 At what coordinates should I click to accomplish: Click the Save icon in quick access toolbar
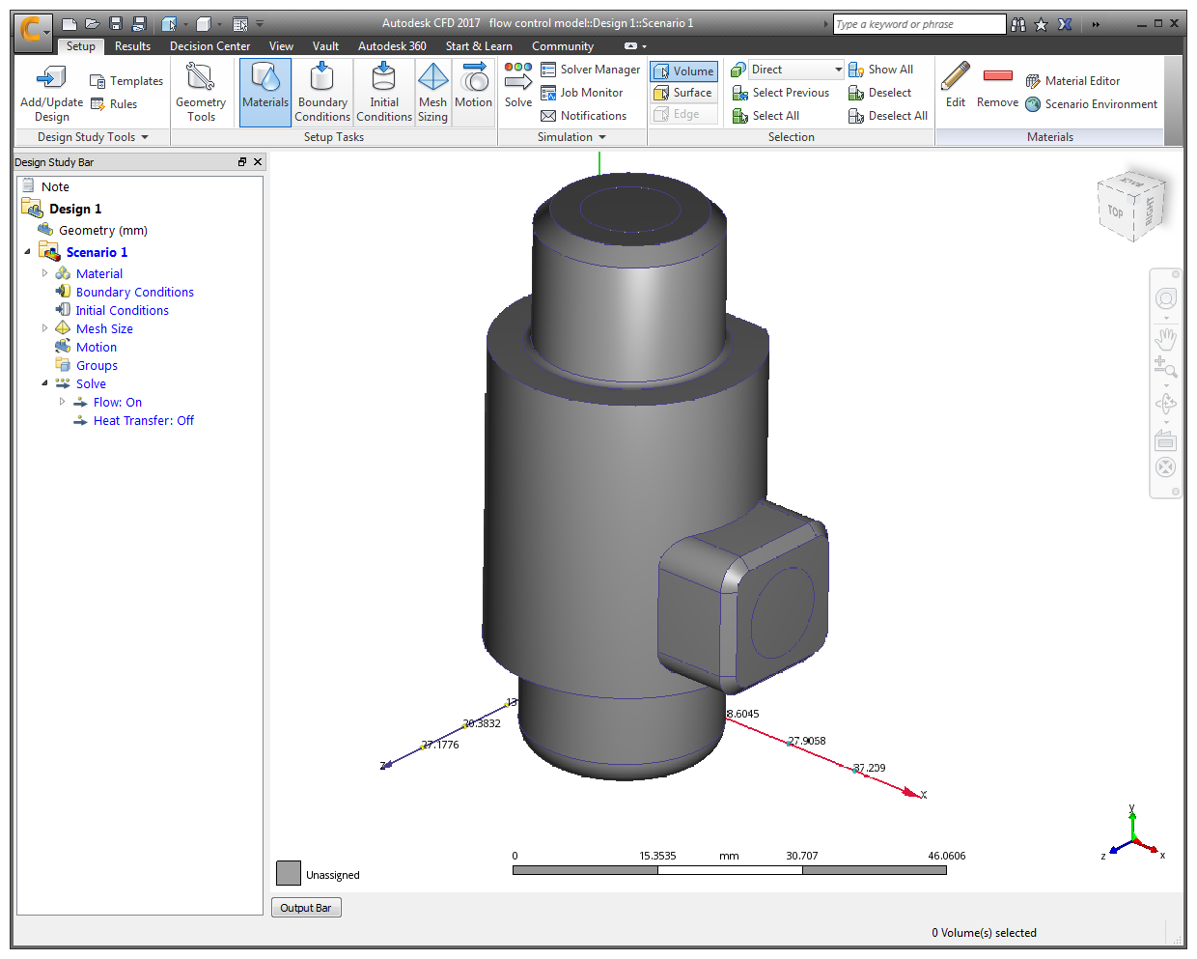(116, 24)
